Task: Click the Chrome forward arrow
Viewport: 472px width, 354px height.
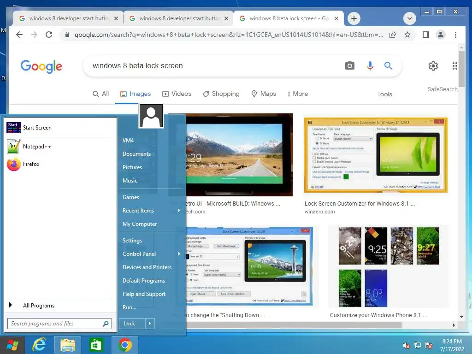Action: click(x=34, y=35)
